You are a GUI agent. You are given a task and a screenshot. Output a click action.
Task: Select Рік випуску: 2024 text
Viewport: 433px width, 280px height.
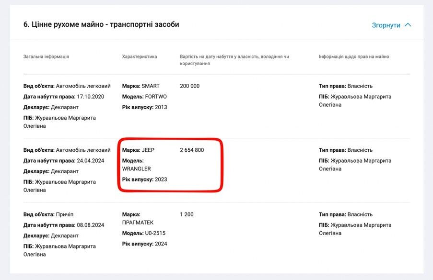(144, 244)
